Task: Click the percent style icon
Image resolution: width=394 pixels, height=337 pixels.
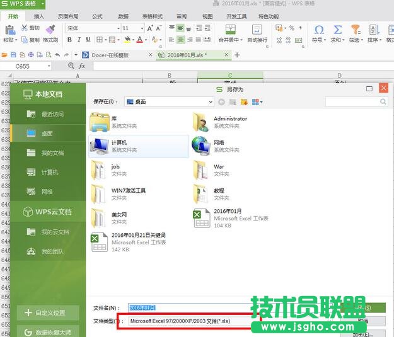Action: [292, 28]
